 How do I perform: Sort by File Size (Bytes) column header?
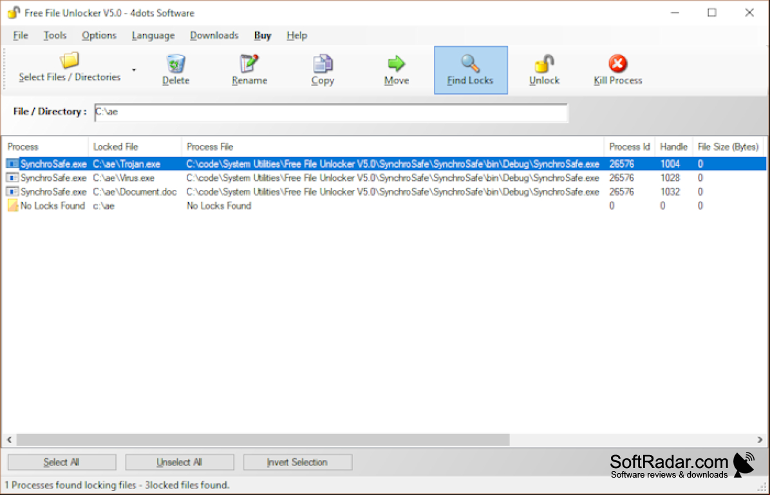pos(728,147)
